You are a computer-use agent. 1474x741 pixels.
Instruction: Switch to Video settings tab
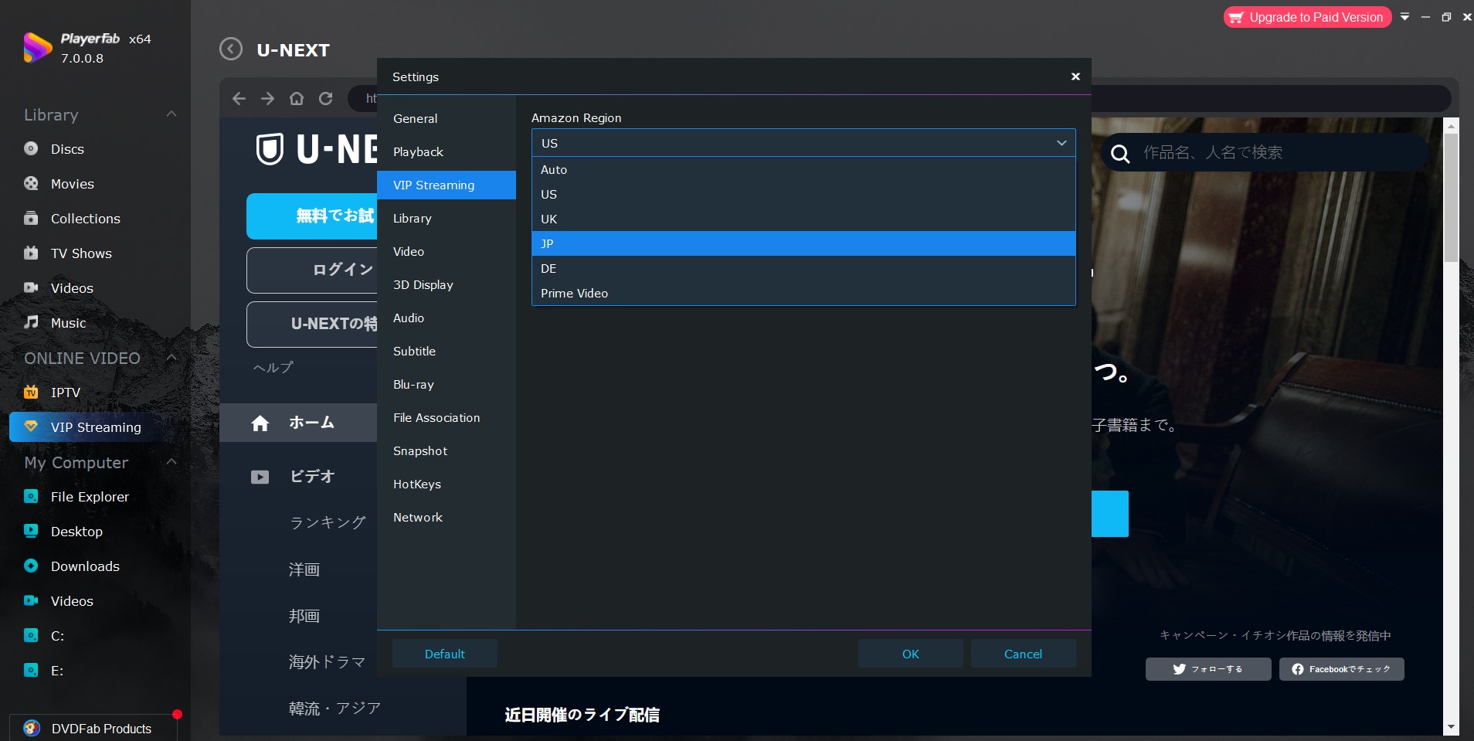447,251
